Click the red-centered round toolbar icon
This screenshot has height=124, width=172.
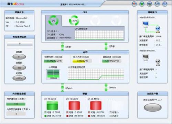tap(134, 4)
